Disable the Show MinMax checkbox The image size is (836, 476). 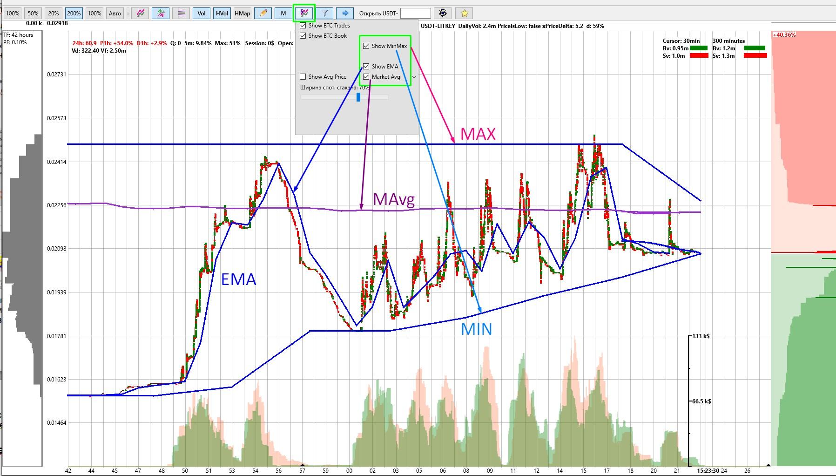[x=366, y=46]
